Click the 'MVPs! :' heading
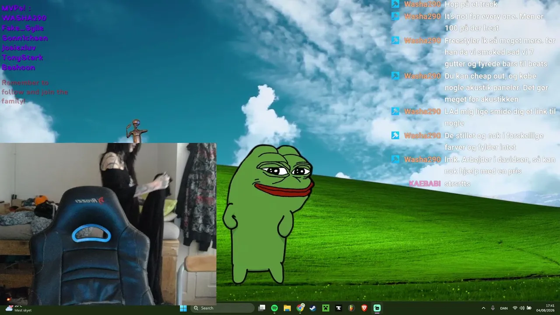The height and width of the screenshot is (315, 560). (16, 8)
